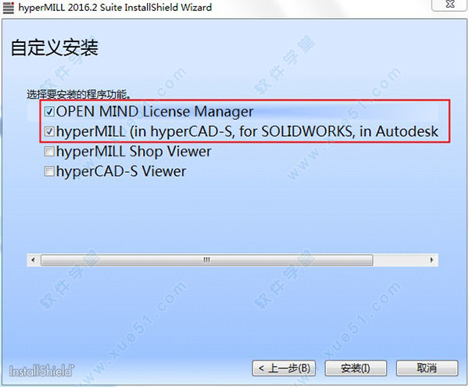The height and width of the screenshot is (387, 469).
Task: Enable the hyperMILL Shop Viewer checkbox
Action: click(x=49, y=152)
